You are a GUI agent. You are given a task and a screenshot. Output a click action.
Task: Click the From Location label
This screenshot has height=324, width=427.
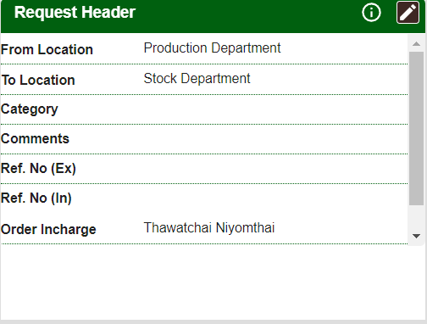(47, 49)
